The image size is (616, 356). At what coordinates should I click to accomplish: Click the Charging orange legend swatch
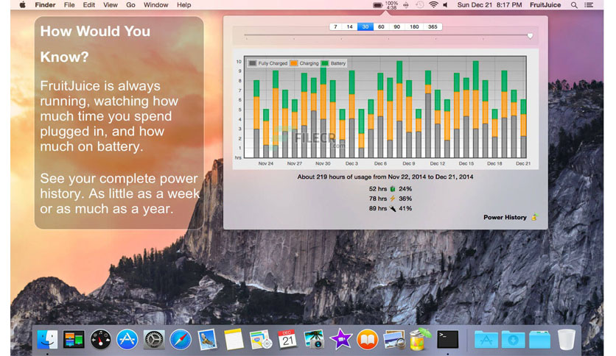(294, 63)
